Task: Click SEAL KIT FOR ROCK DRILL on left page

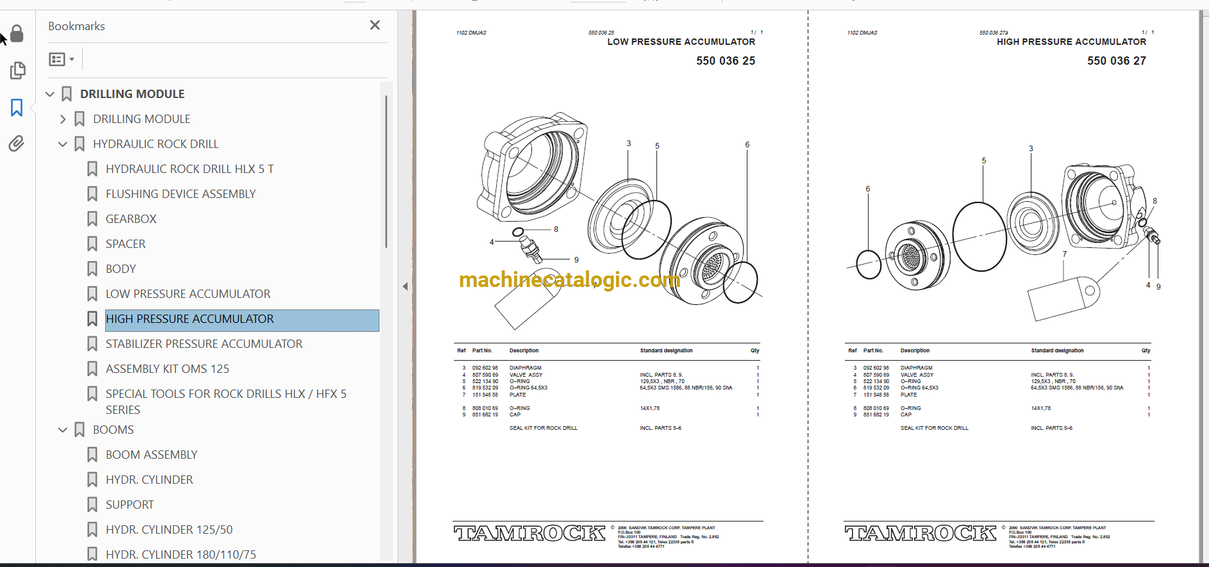Action: 544,428
